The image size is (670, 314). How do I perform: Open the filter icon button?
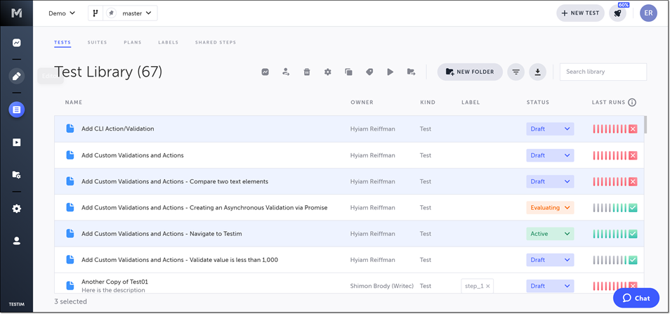515,72
